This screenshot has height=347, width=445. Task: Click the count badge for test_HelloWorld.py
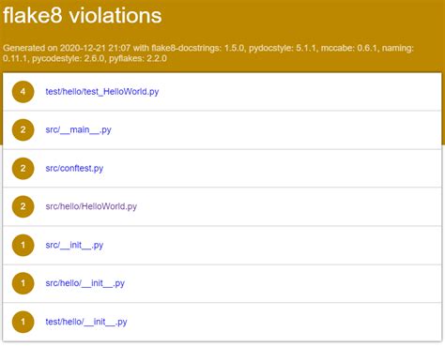click(23, 92)
